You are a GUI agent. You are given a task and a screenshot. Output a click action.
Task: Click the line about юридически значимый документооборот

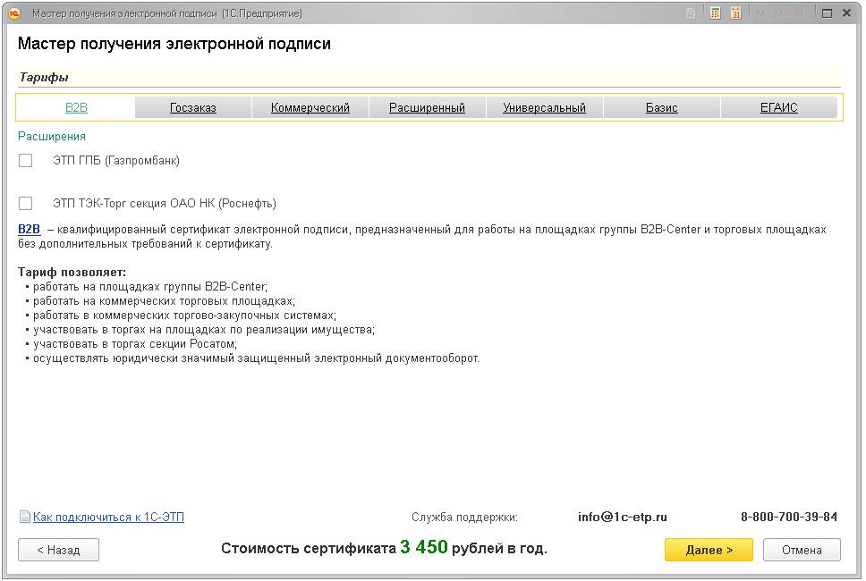[x=256, y=358]
